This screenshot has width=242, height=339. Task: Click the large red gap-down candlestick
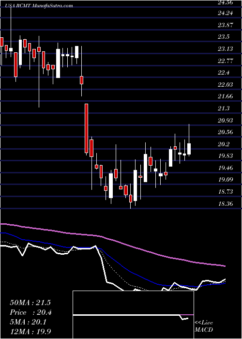pos(87,128)
